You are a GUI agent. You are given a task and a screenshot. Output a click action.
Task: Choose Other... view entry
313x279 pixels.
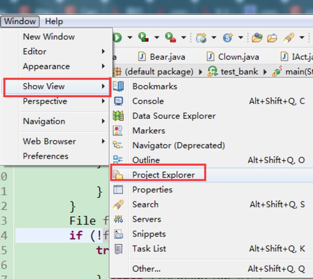click(x=211, y=268)
